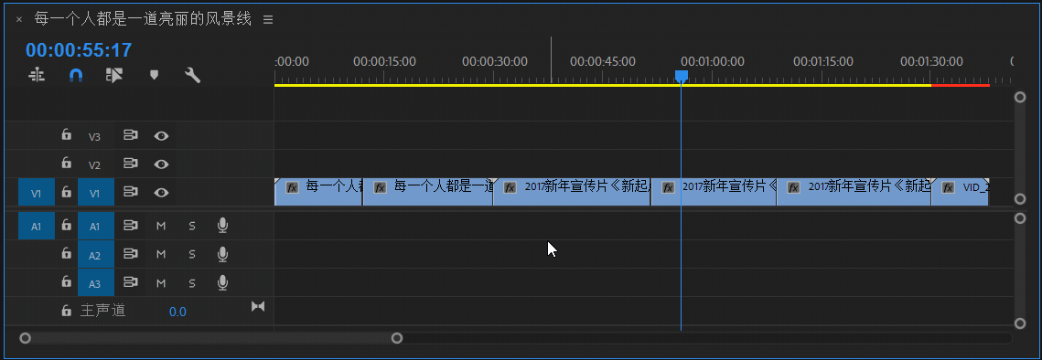Toggle A1 source patching indicator
The image size is (1042, 360).
point(36,226)
